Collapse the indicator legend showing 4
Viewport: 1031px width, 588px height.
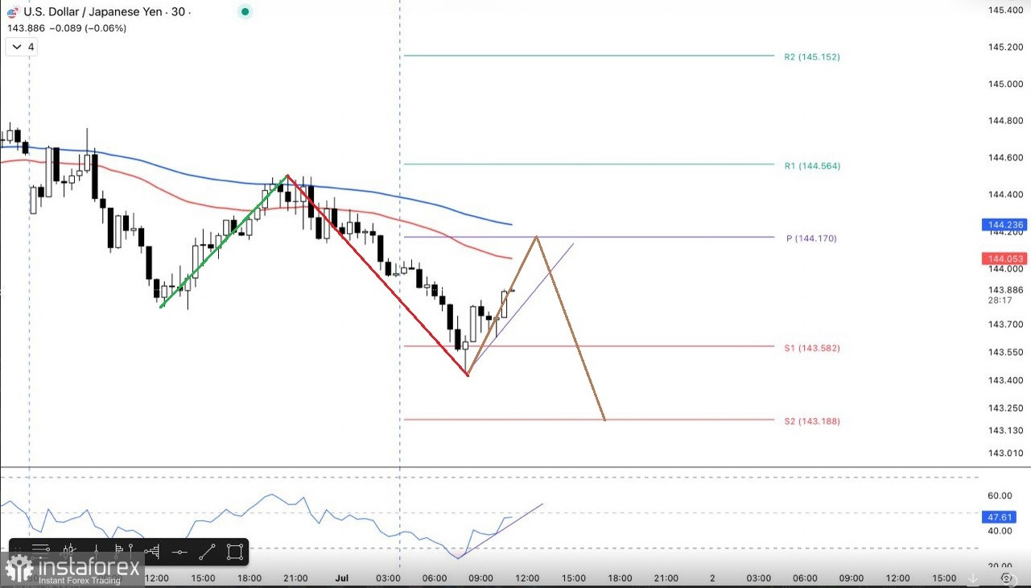point(22,47)
